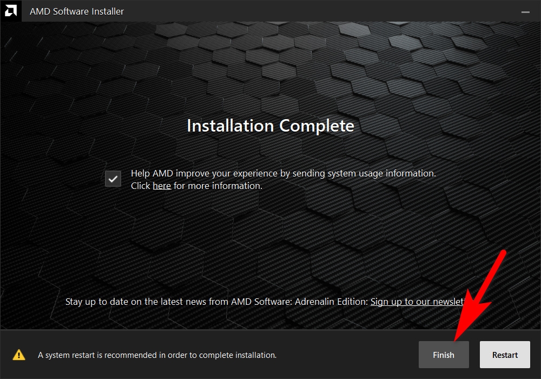Click the AMD logo in the title bar
Image resolution: width=541 pixels, height=379 pixels.
(x=11, y=11)
